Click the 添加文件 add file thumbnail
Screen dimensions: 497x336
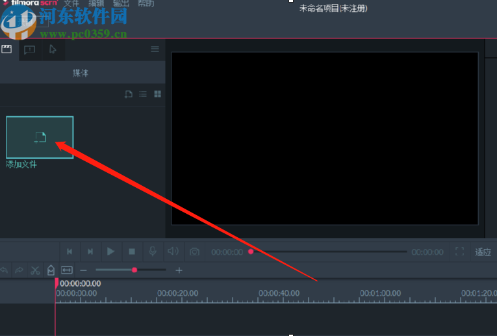[x=40, y=137]
